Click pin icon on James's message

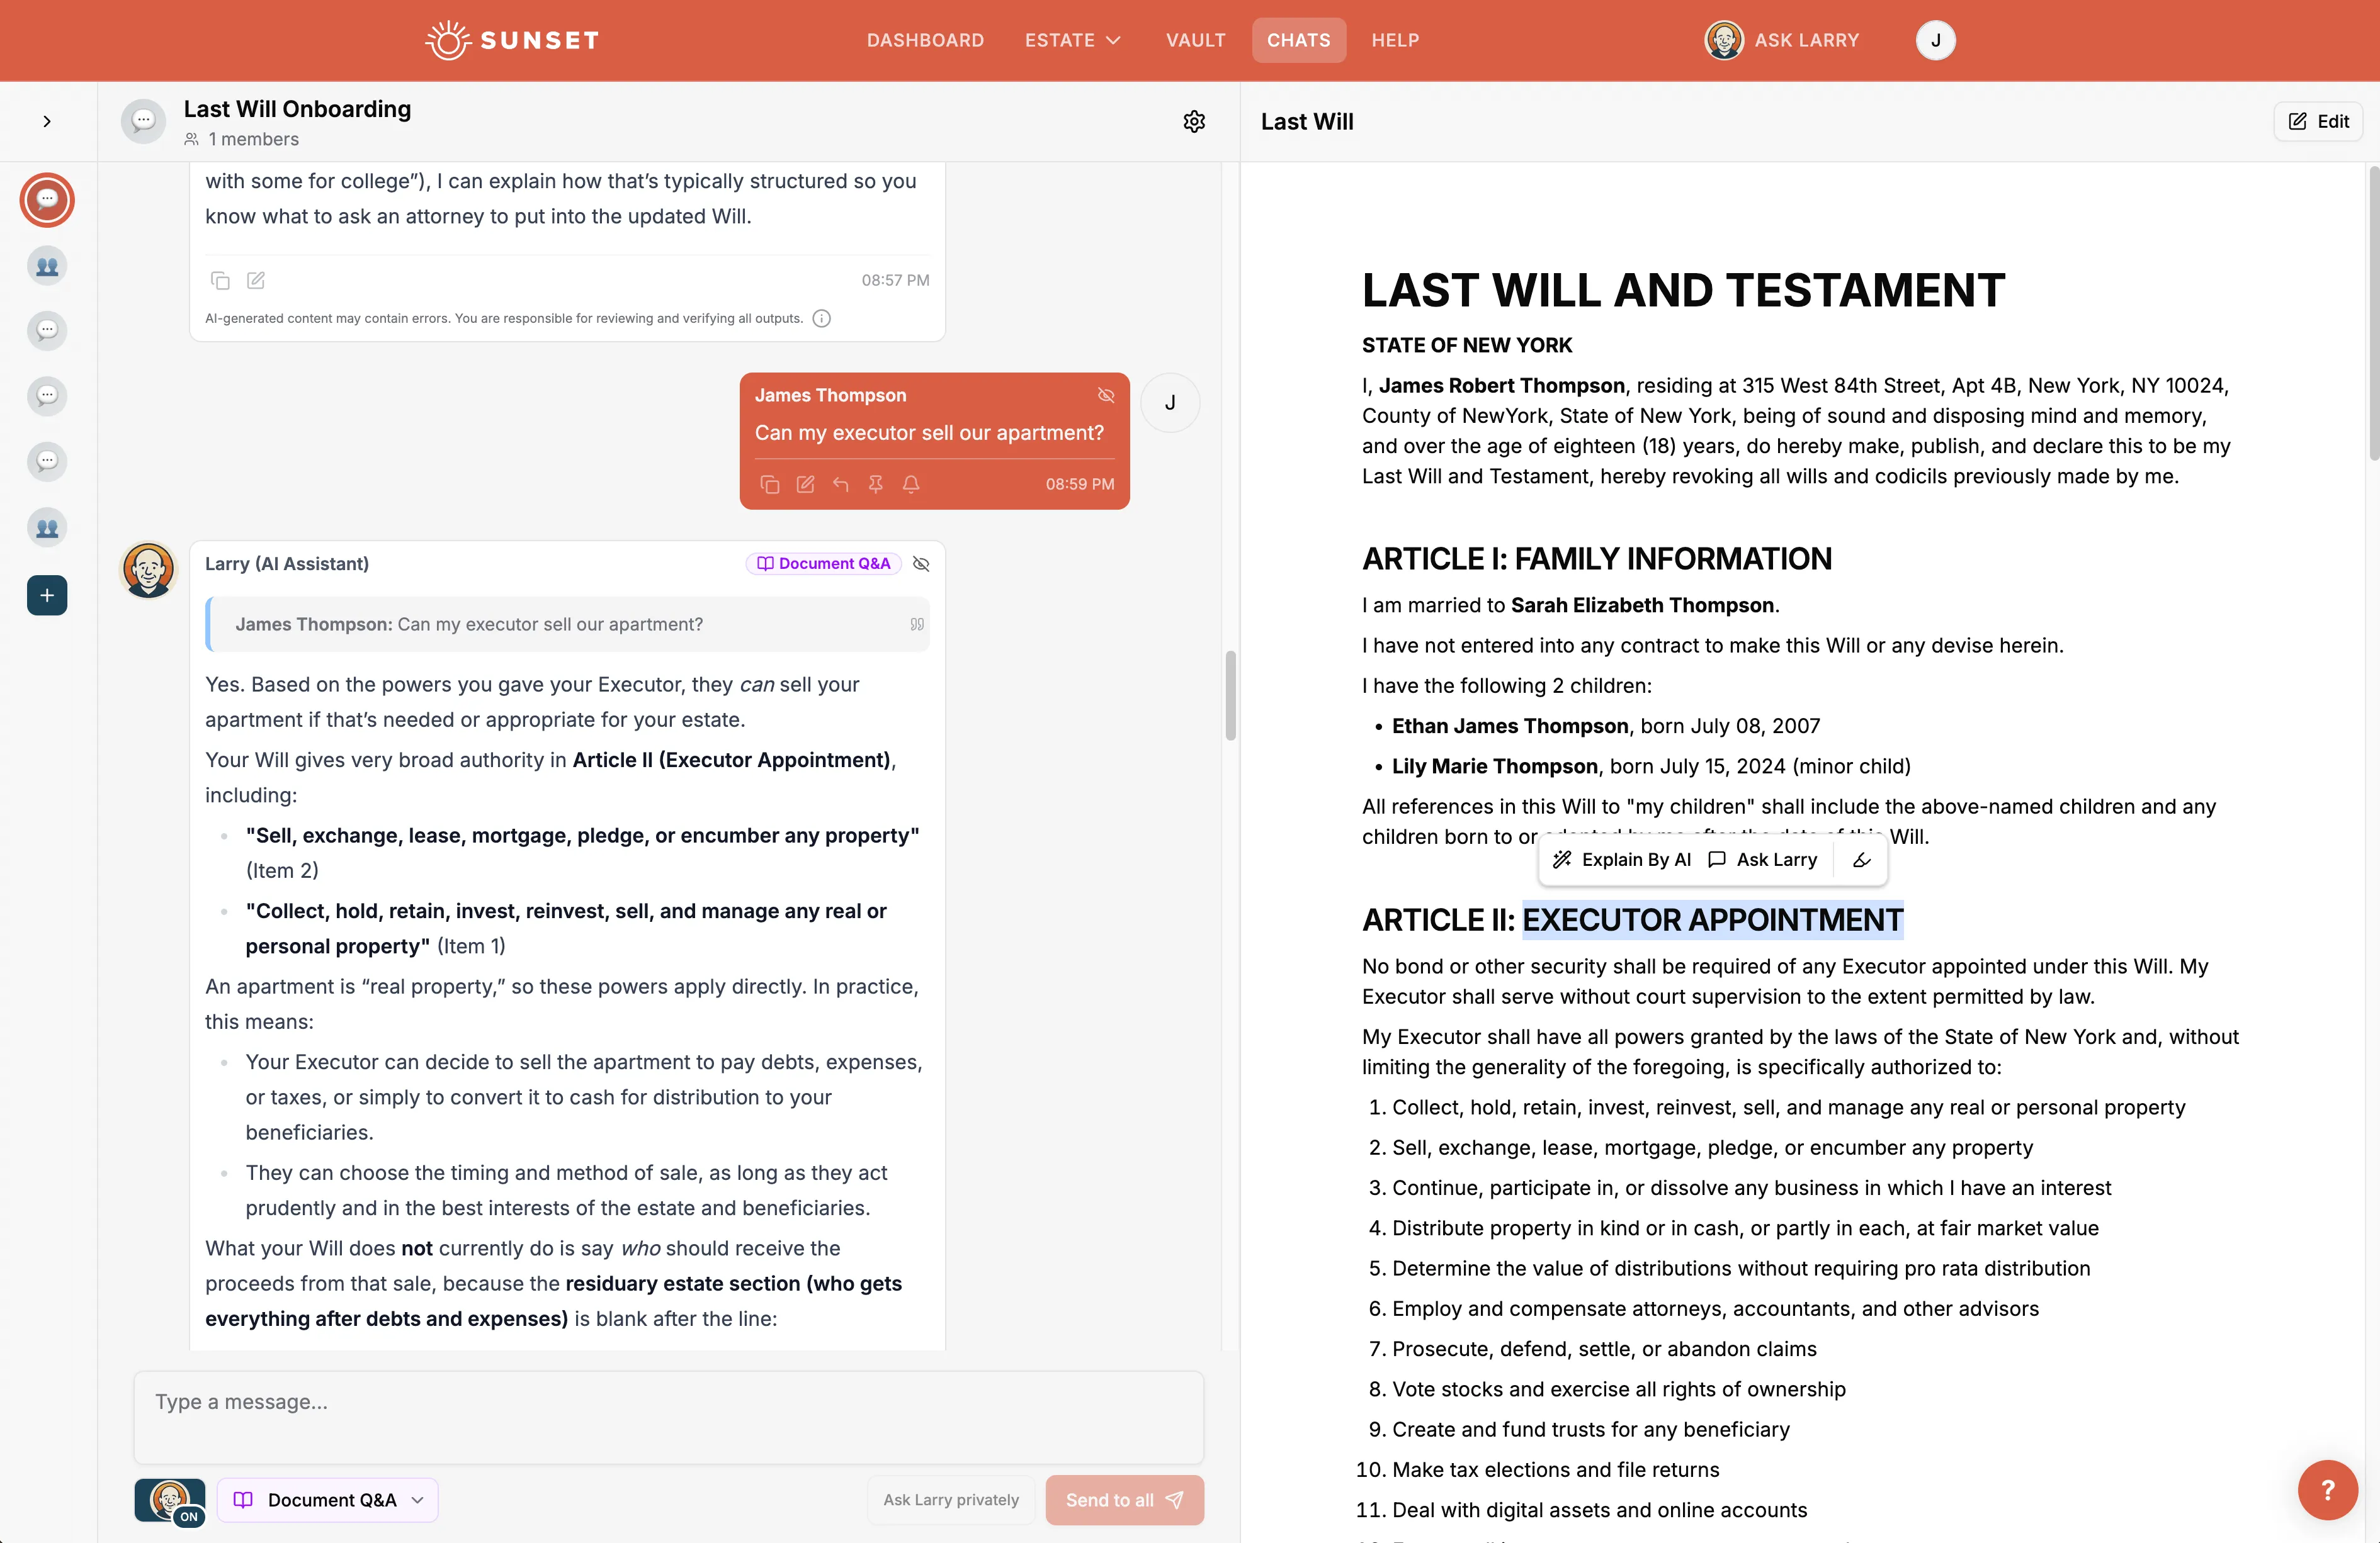pos(875,484)
